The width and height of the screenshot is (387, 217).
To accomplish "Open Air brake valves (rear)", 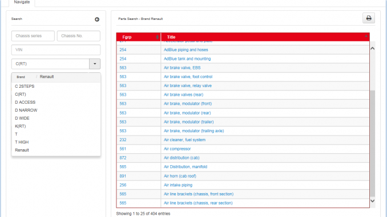I will click(x=184, y=95).
